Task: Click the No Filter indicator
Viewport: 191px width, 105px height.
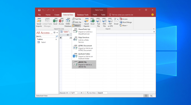Action: point(91,93)
